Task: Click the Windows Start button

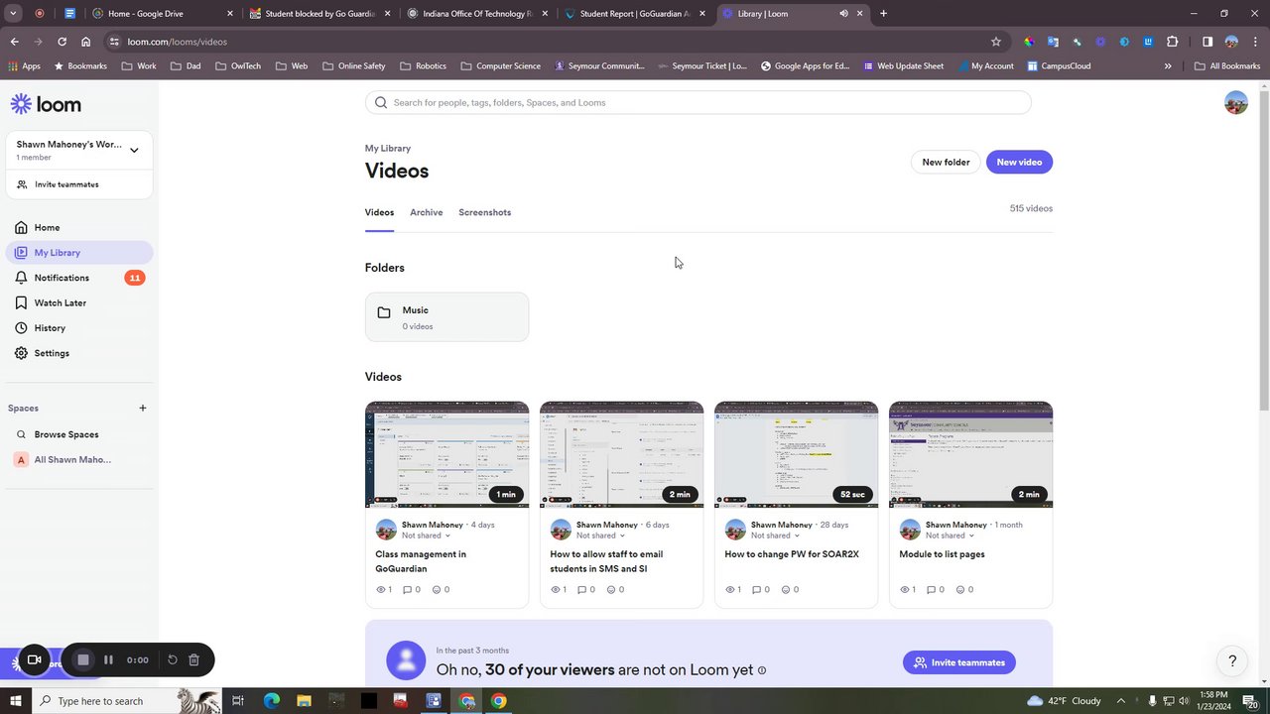Action: tap(15, 701)
